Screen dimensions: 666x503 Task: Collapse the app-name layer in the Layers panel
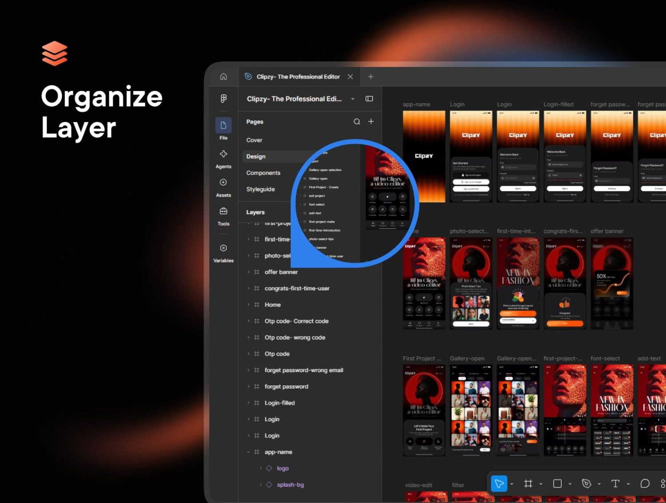(248, 452)
